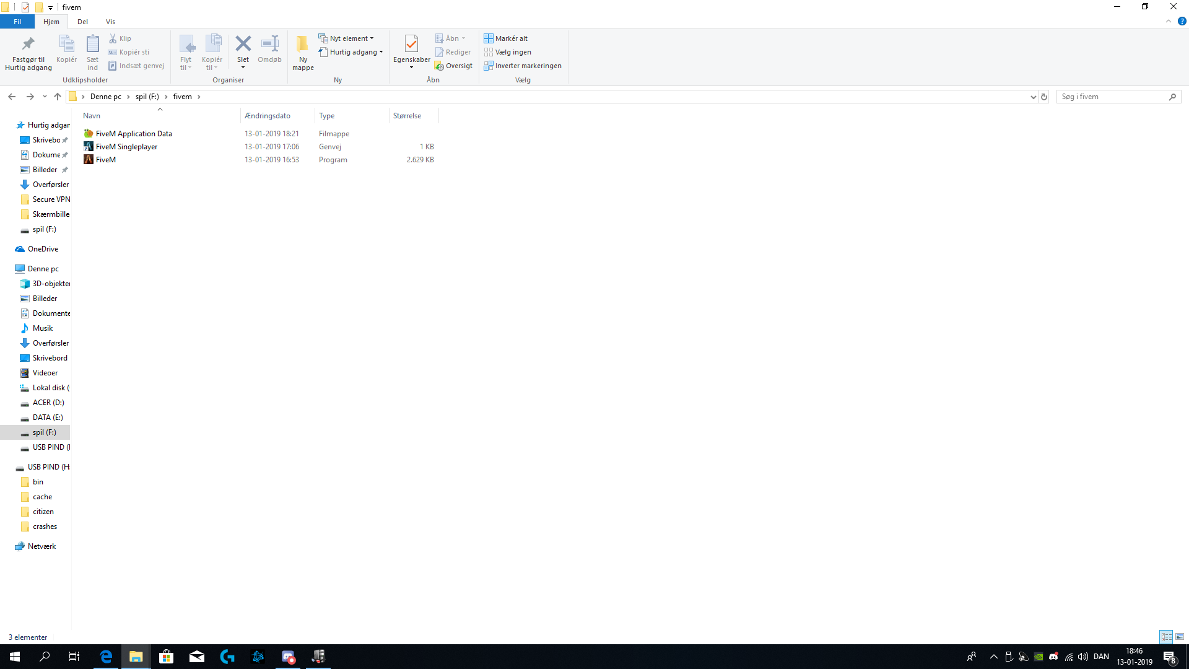Select the Klip scissors tool
Image resolution: width=1189 pixels, height=669 pixels.
click(120, 38)
